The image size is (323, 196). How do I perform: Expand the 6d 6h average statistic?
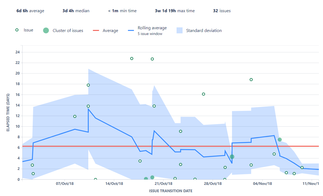pyautogui.click(x=30, y=11)
